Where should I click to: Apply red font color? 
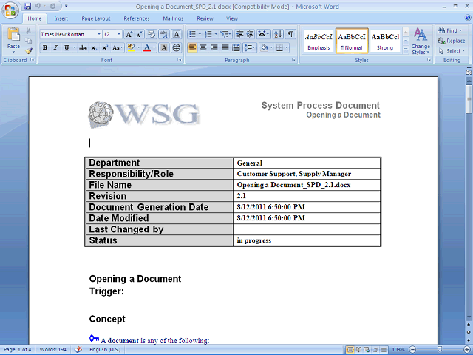pos(147,47)
